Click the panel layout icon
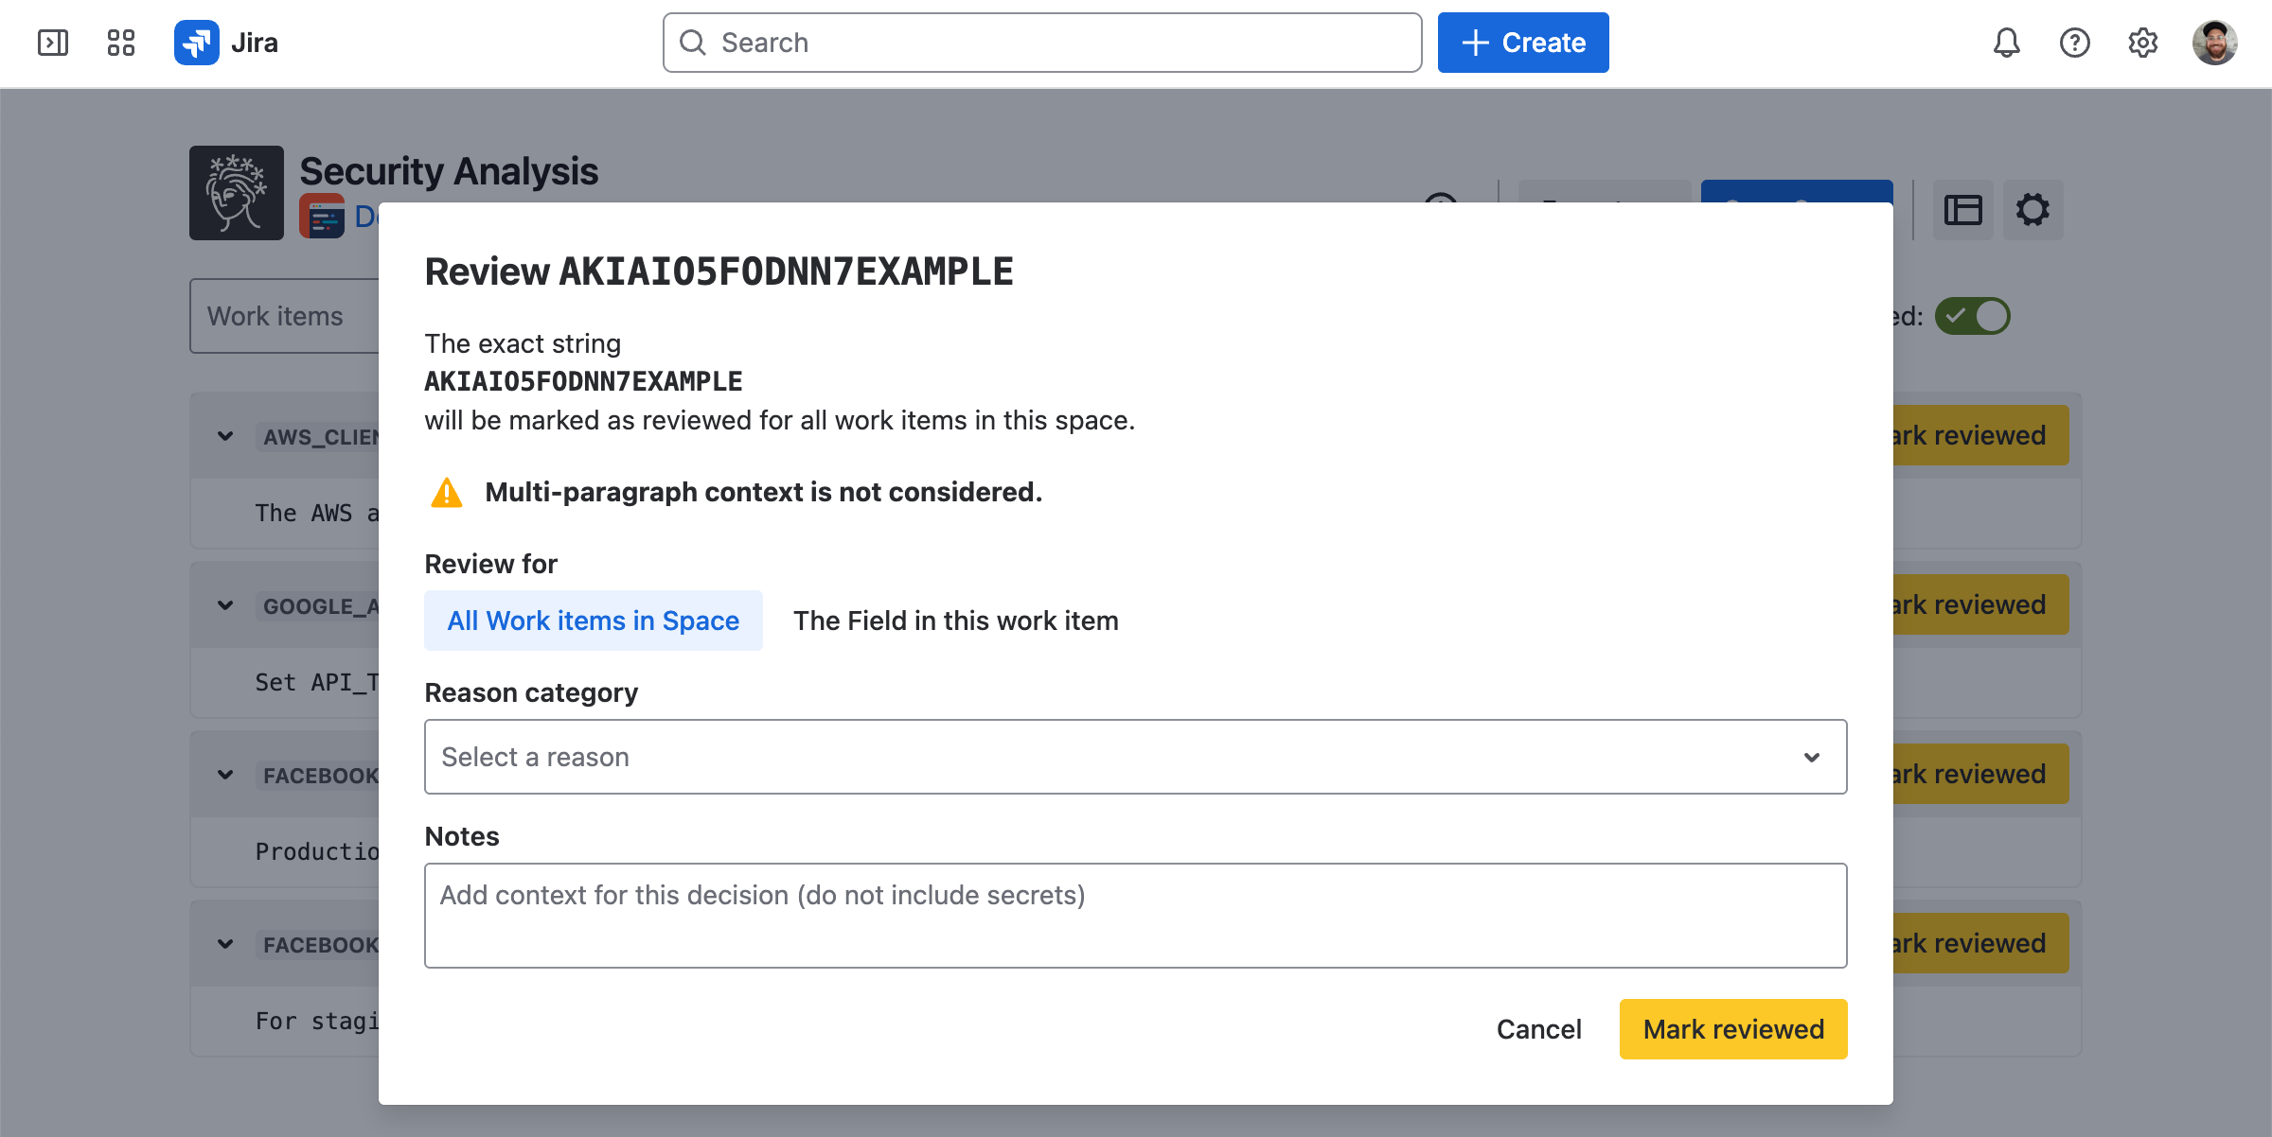 coord(1962,210)
